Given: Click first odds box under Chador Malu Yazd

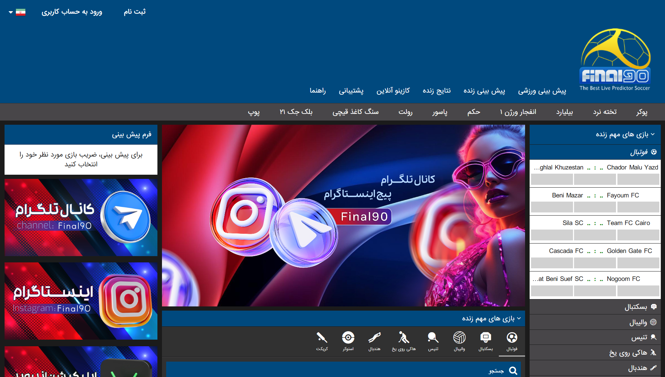Looking at the screenshot, I should click(x=638, y=179).
